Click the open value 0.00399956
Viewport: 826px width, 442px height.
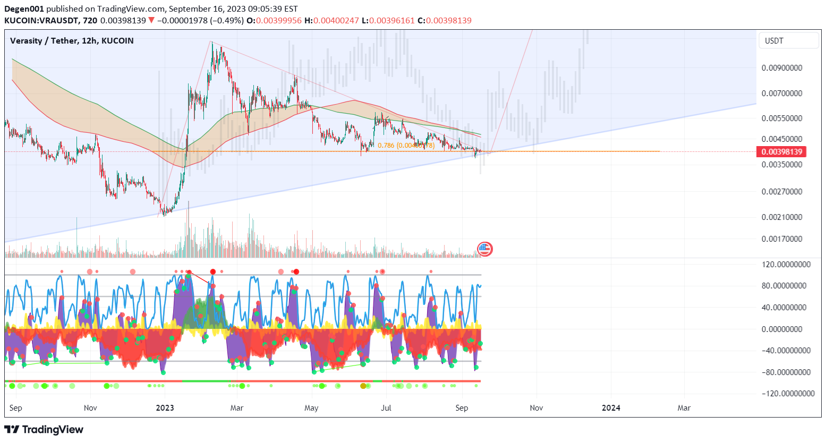[x=279, y=21]
